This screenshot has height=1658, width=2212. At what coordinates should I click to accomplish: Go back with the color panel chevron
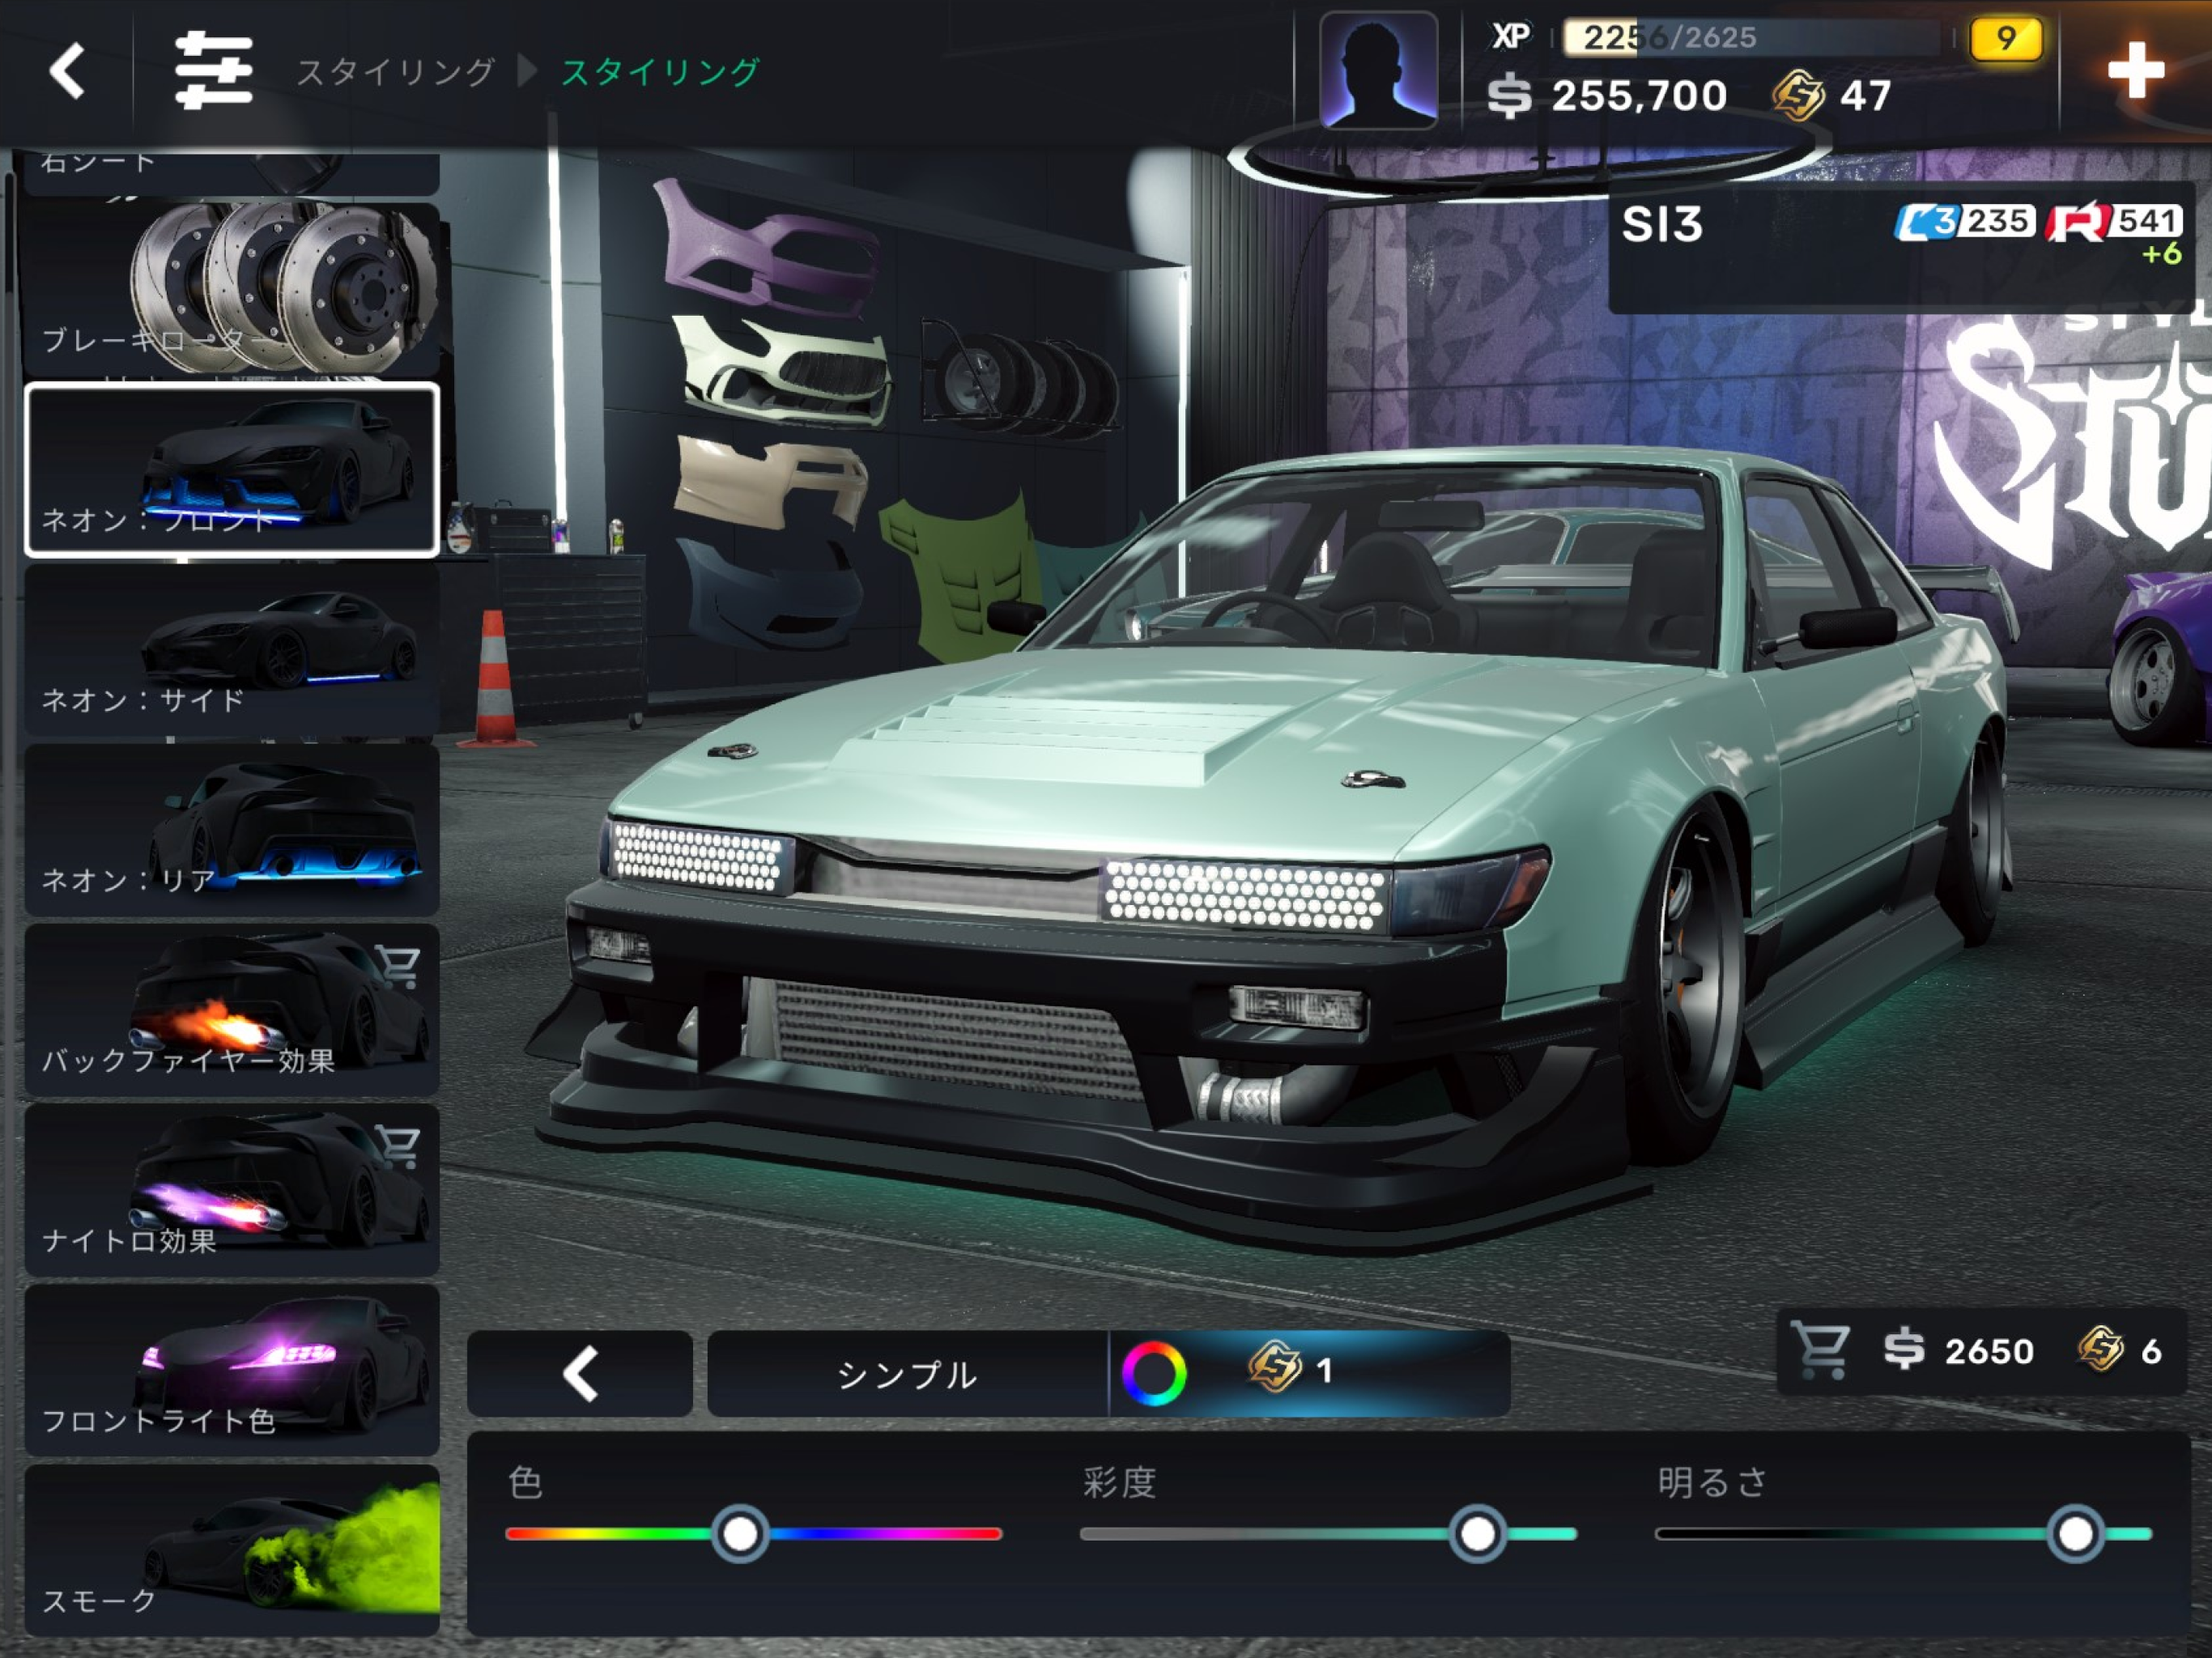click(580, 1373)
